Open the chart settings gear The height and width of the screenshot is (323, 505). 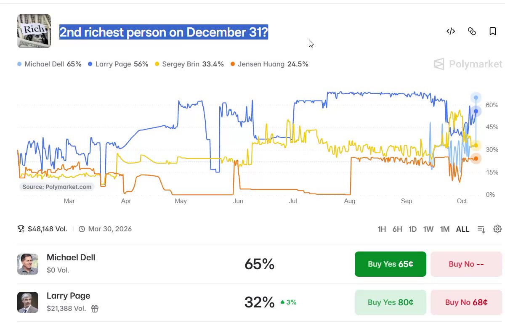(497, 229)
